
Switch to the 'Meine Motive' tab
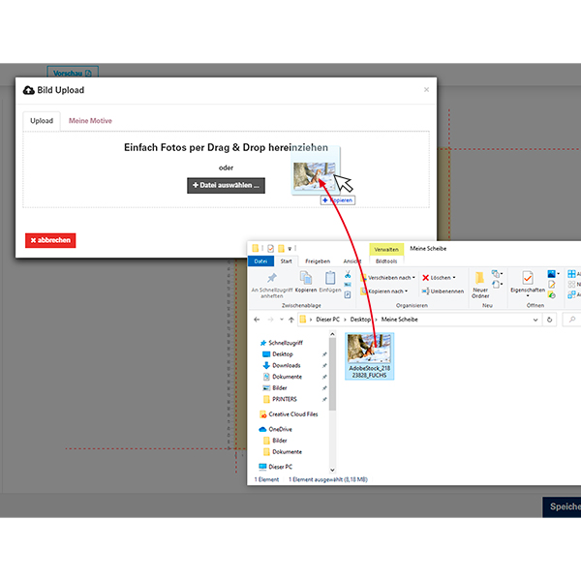pos(90,121)
